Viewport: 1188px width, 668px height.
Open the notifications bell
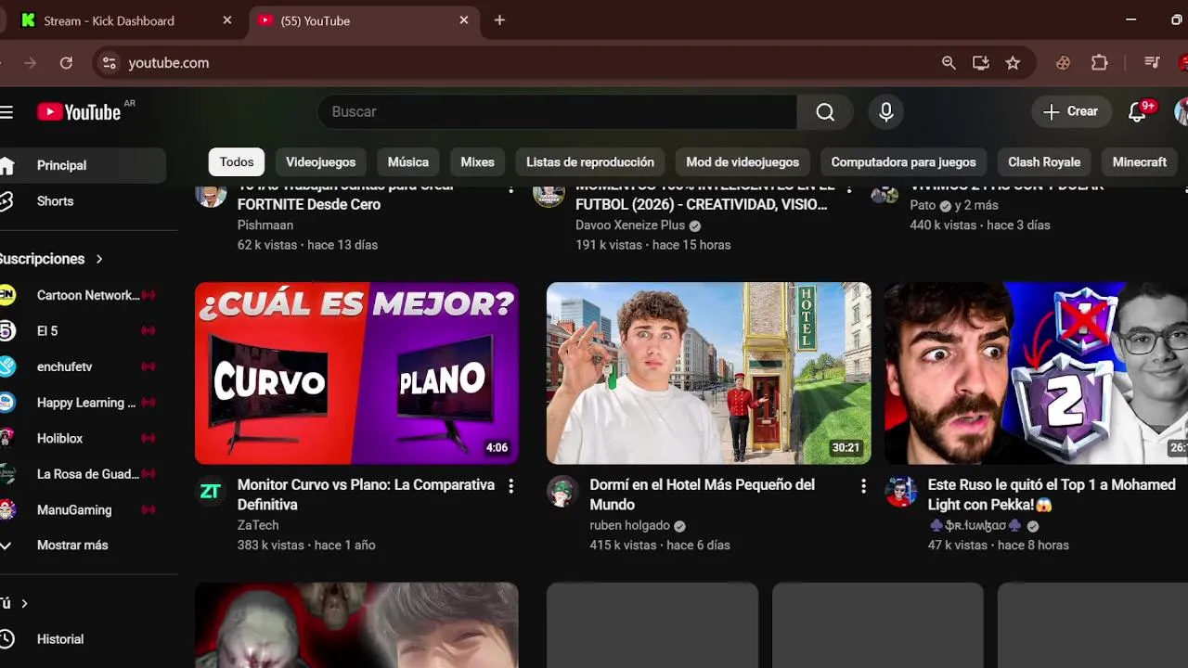(1137, 112)
